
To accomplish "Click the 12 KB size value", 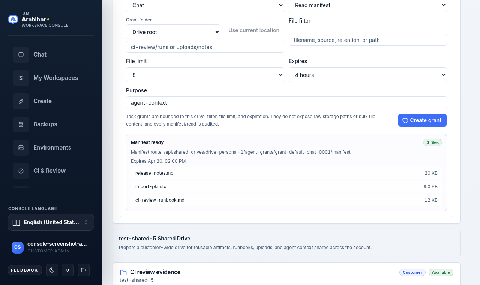I will [x=431, y=200].
